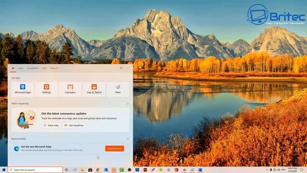The width and height of the screenshot is (307, 173).
Task: Select the Documents search tab
Action: click(33, 68)
